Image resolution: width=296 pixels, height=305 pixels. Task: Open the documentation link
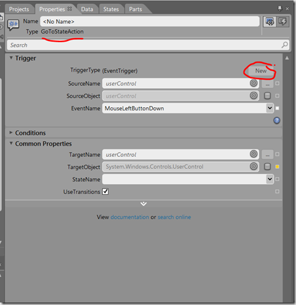(x=130, y=217)
